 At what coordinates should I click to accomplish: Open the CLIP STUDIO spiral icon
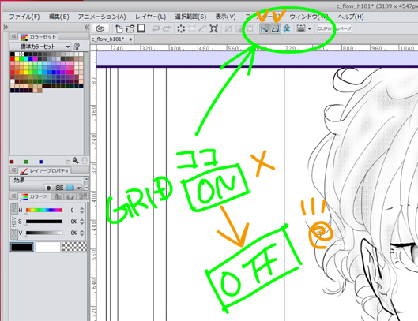click(x=100, y=28)
